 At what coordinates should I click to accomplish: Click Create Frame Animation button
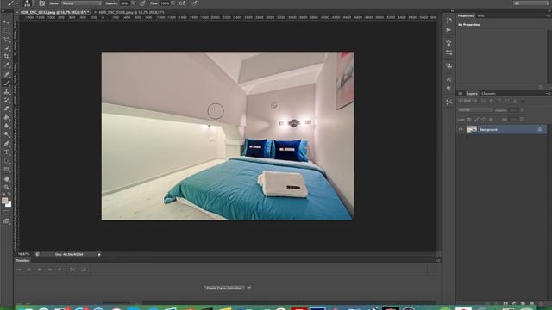(x=224, y=288)
